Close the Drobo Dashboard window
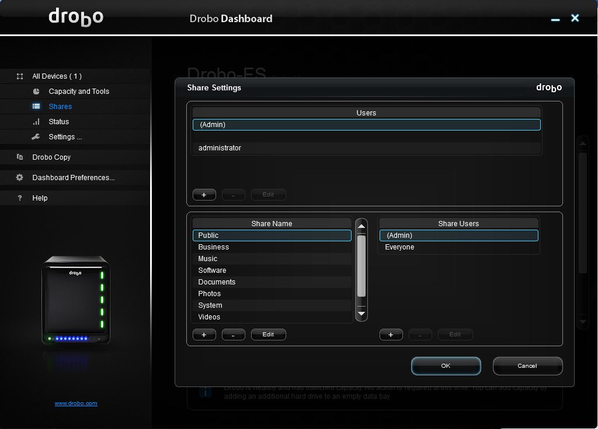The width and height of the screenshot is (598, 429). tap(575, 18)
